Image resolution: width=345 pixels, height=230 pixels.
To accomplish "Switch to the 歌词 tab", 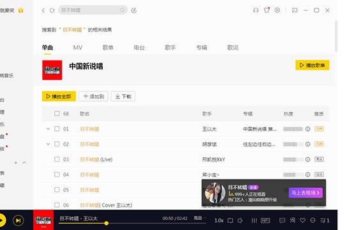I will pyautogui.click(x=233, y=47).
